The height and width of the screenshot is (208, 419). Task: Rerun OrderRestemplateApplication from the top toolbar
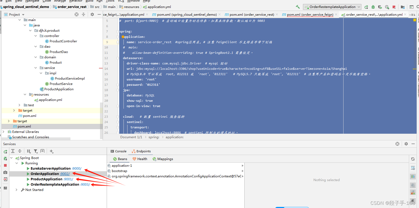pyautogui.click(x=366, y=7)
